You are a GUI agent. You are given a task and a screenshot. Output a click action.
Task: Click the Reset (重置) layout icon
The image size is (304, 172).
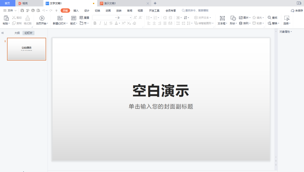coord(81,18)
